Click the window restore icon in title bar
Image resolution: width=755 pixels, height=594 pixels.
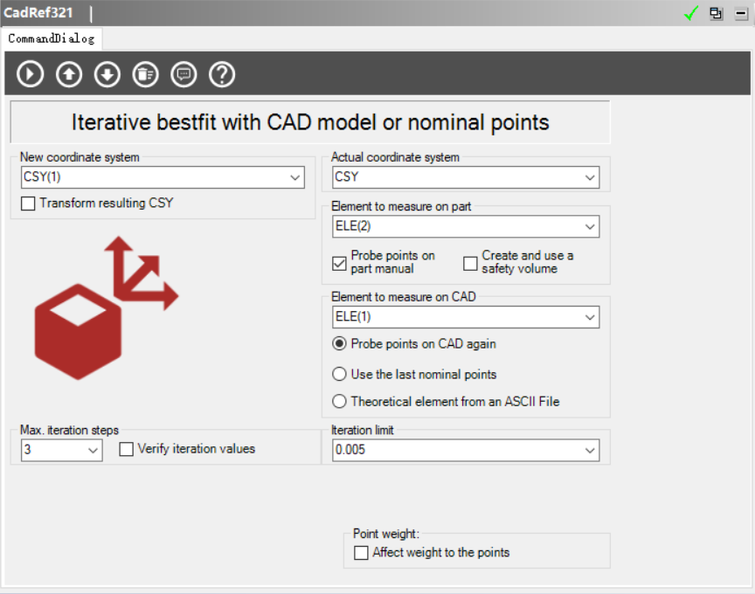[x=717, y=13]
